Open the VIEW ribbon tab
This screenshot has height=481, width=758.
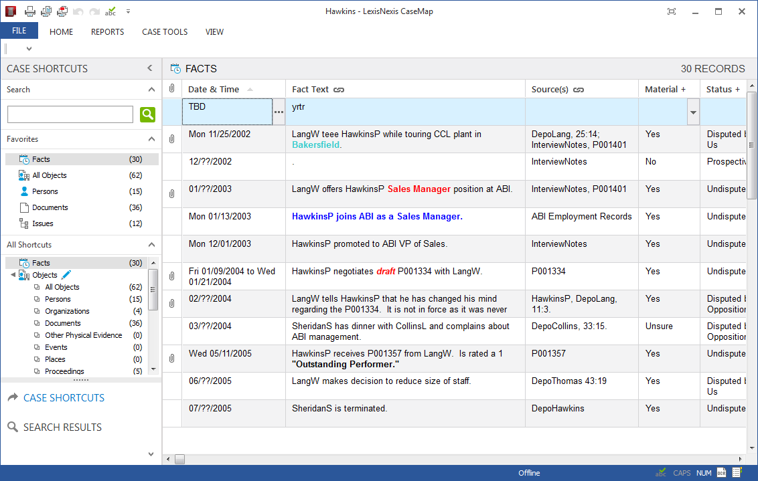tap(214, 32)
